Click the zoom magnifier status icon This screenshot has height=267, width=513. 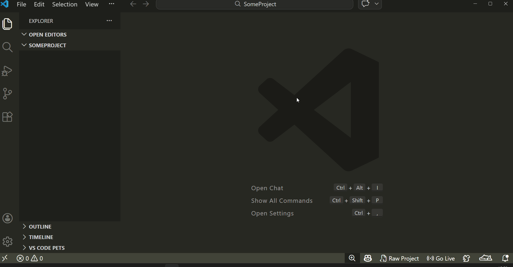[x=352, y=258]
